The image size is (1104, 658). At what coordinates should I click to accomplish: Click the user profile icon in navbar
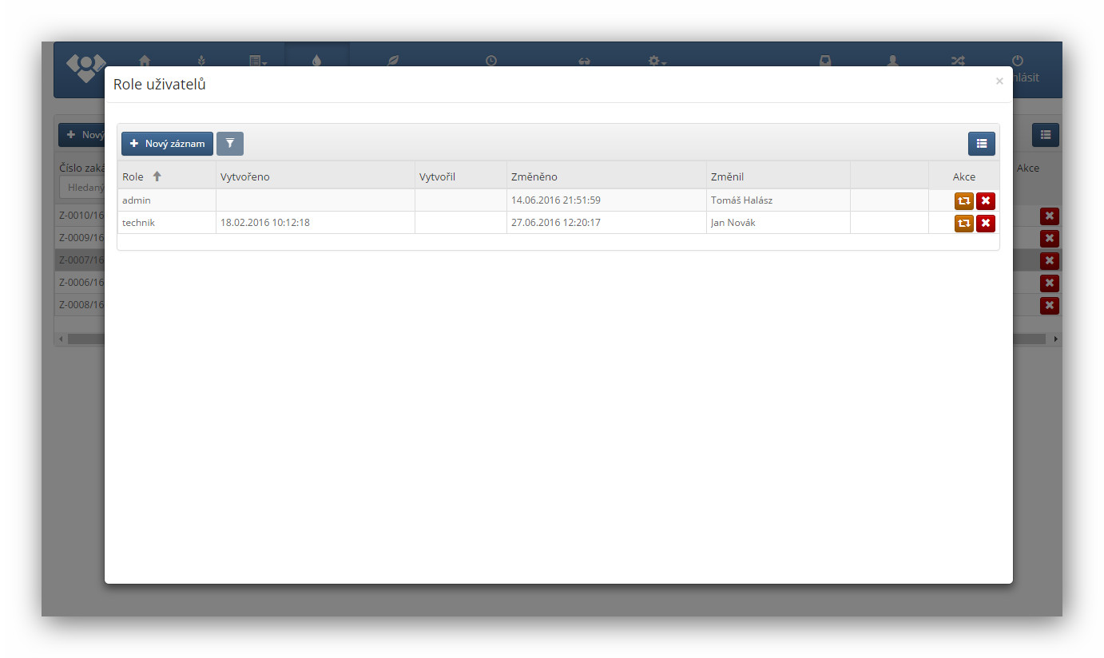tap(892, 60)
